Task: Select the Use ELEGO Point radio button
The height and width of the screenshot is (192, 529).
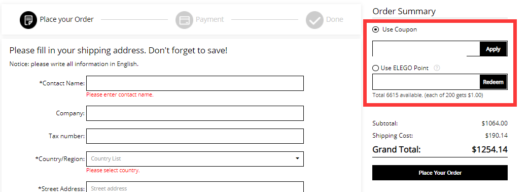Action: (x=375, y=68)
